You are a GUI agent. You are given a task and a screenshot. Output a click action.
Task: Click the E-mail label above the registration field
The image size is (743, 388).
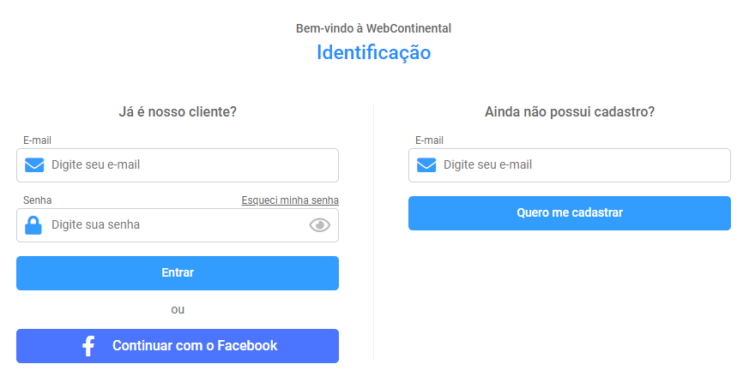[x=429, y=140]
